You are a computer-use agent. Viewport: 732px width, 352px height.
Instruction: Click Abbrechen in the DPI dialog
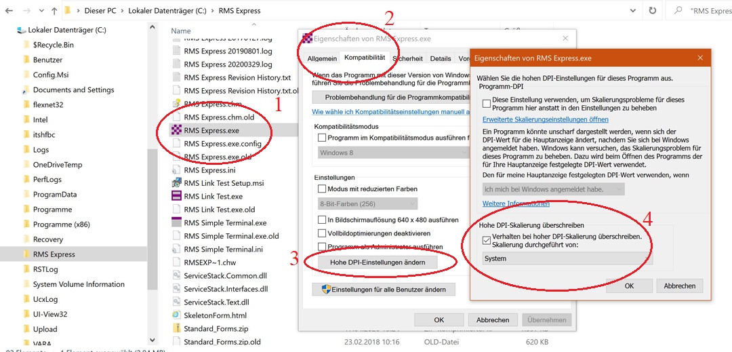[680, 286]
